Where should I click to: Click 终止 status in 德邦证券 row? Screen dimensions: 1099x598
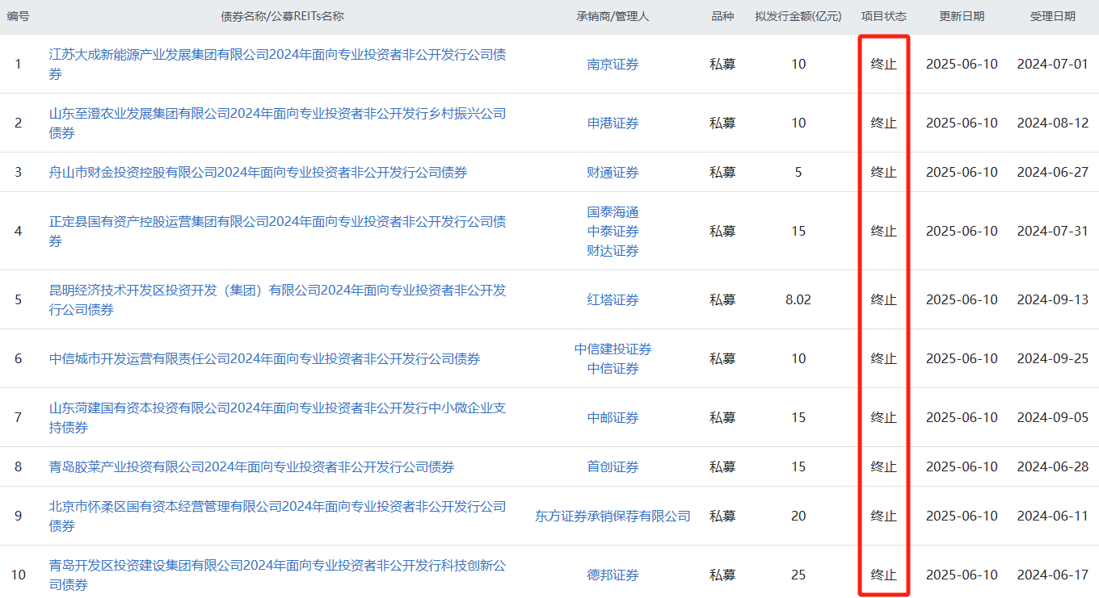point(884,575)
